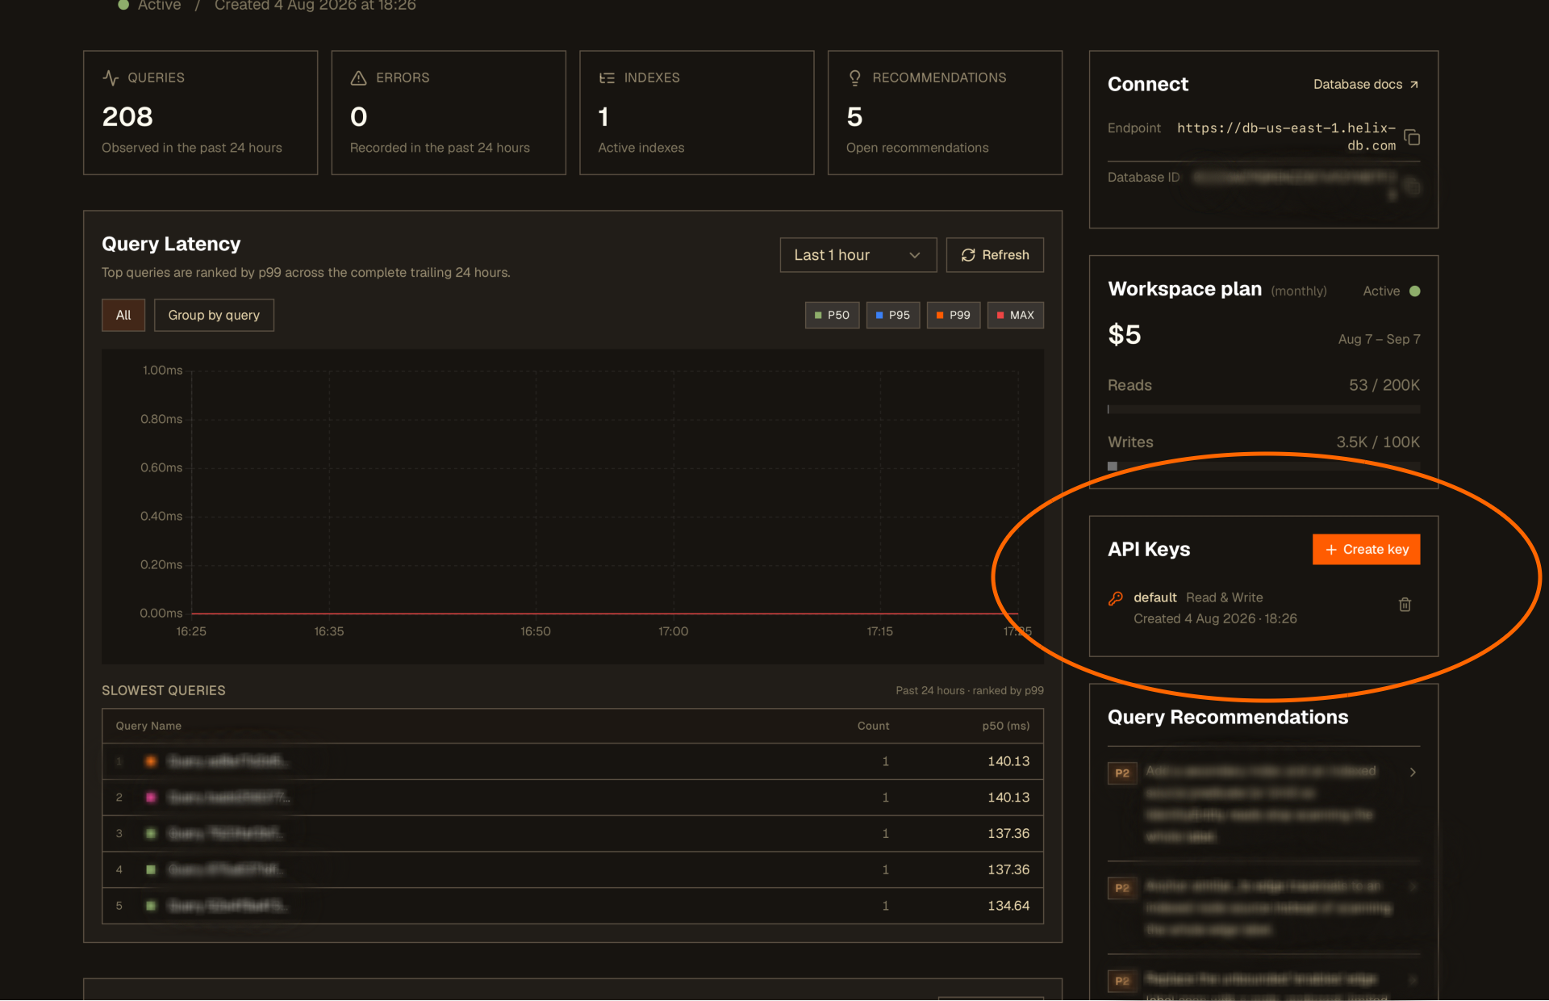Click the Aug 7 – Sep 7 billing period
The height and width of the screenshot is (1001, 1549).
1380,339
